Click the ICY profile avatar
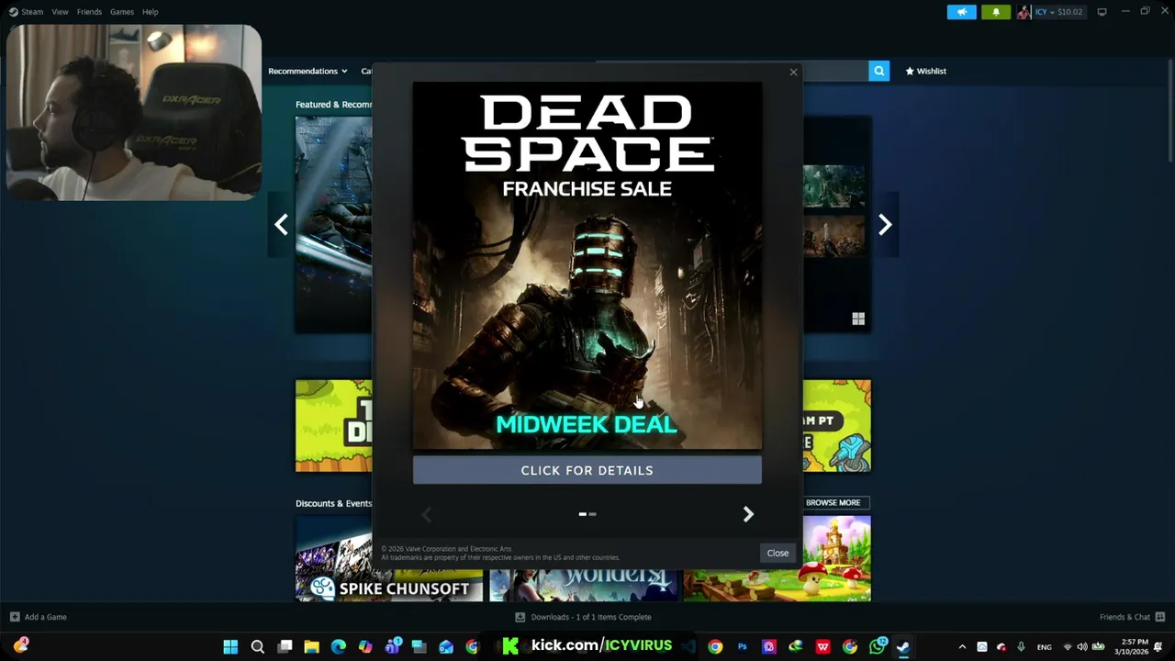Screen dimensions: 1175x661 (1023, 12)
